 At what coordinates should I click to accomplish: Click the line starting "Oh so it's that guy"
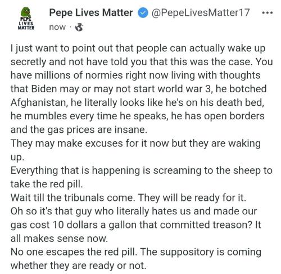coord(134,212)
